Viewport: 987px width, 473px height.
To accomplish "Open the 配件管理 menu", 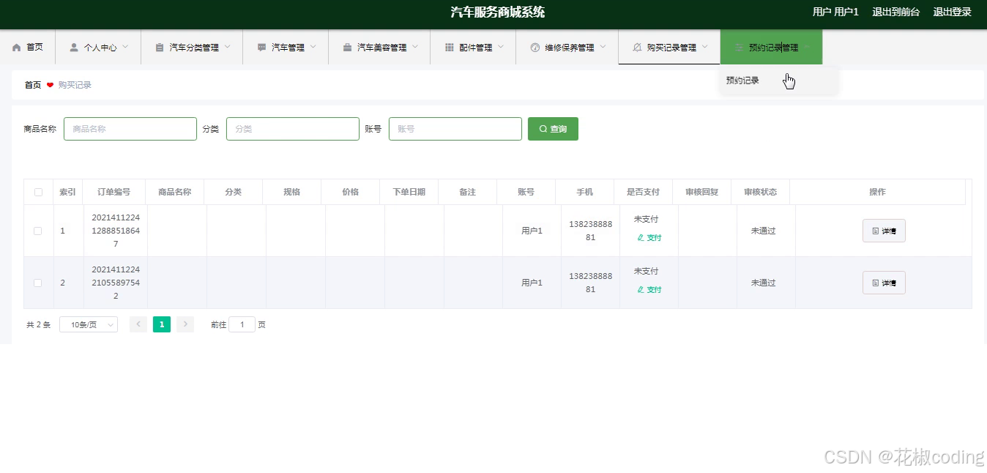I will [474, 47].
